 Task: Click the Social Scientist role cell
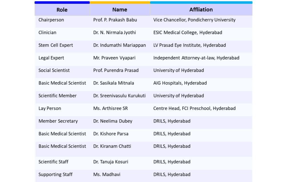[x=54, y=70]
